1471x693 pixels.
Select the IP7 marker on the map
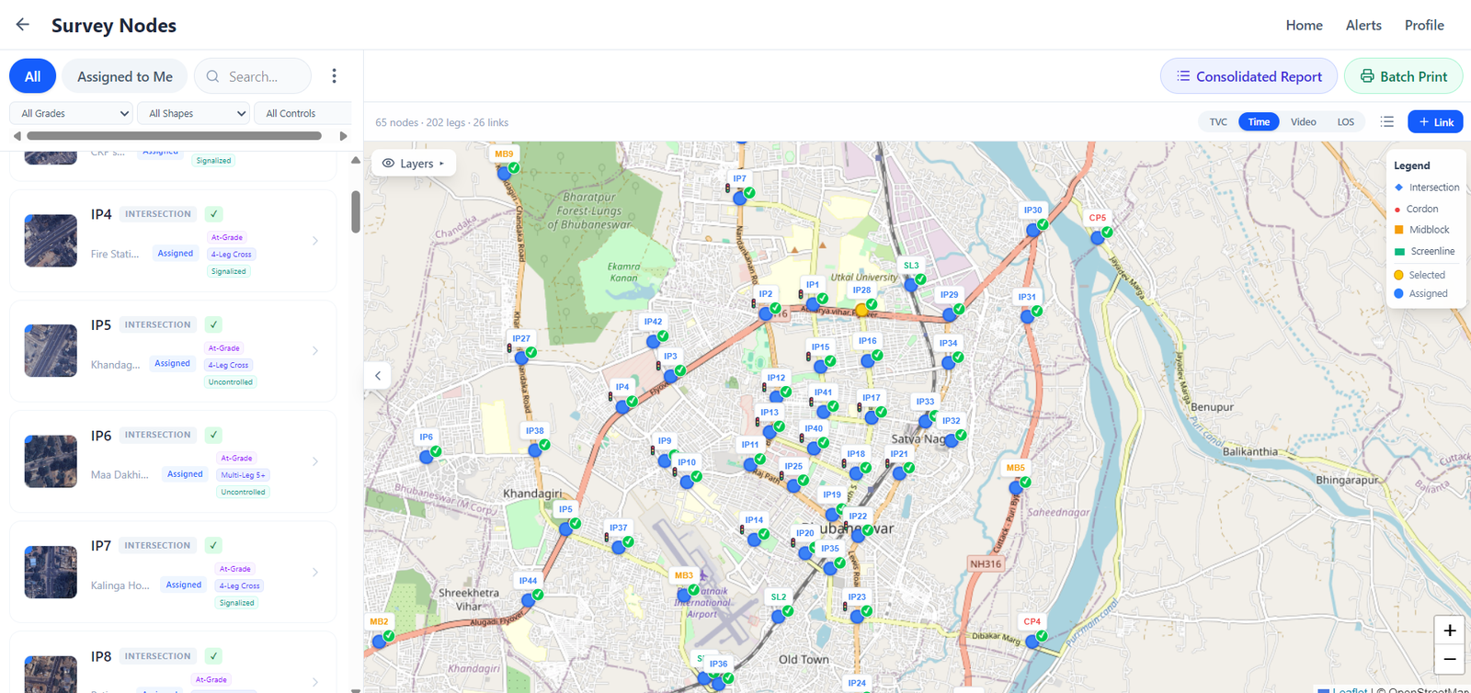tap(740, 197)
